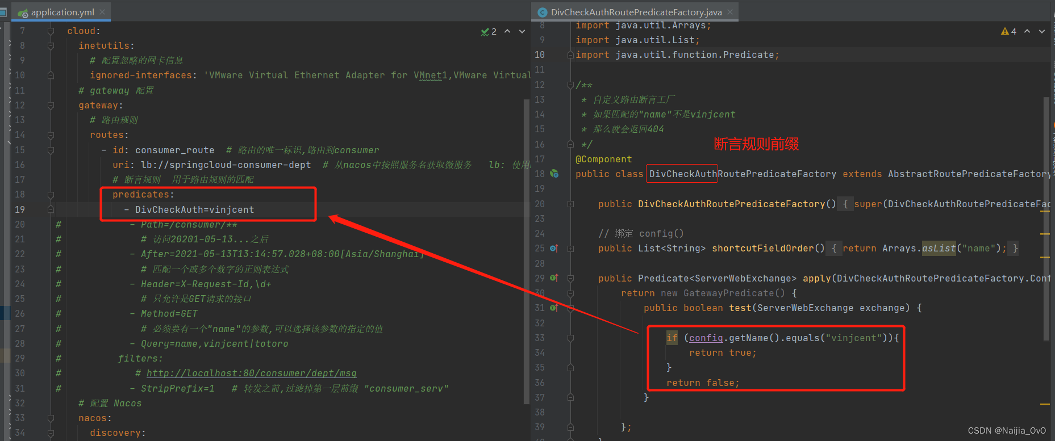Screen dimensions: 1055x441
Task: Click line number 19 in the YAML gutter
Action: point(20,209)
